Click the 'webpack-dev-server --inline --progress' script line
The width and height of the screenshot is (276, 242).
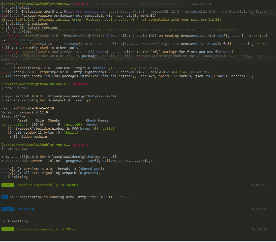(79, 161)
